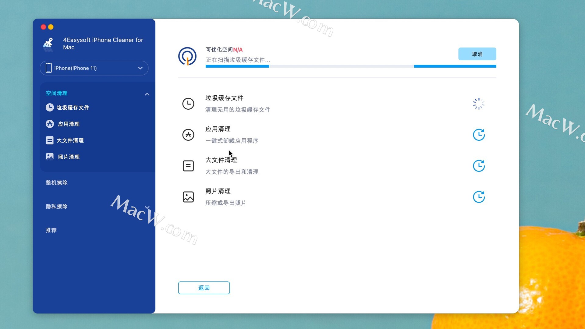This screenshot has height=329, width=585.
Task: Click the 照片清理 title in main list
Action: 218,191
